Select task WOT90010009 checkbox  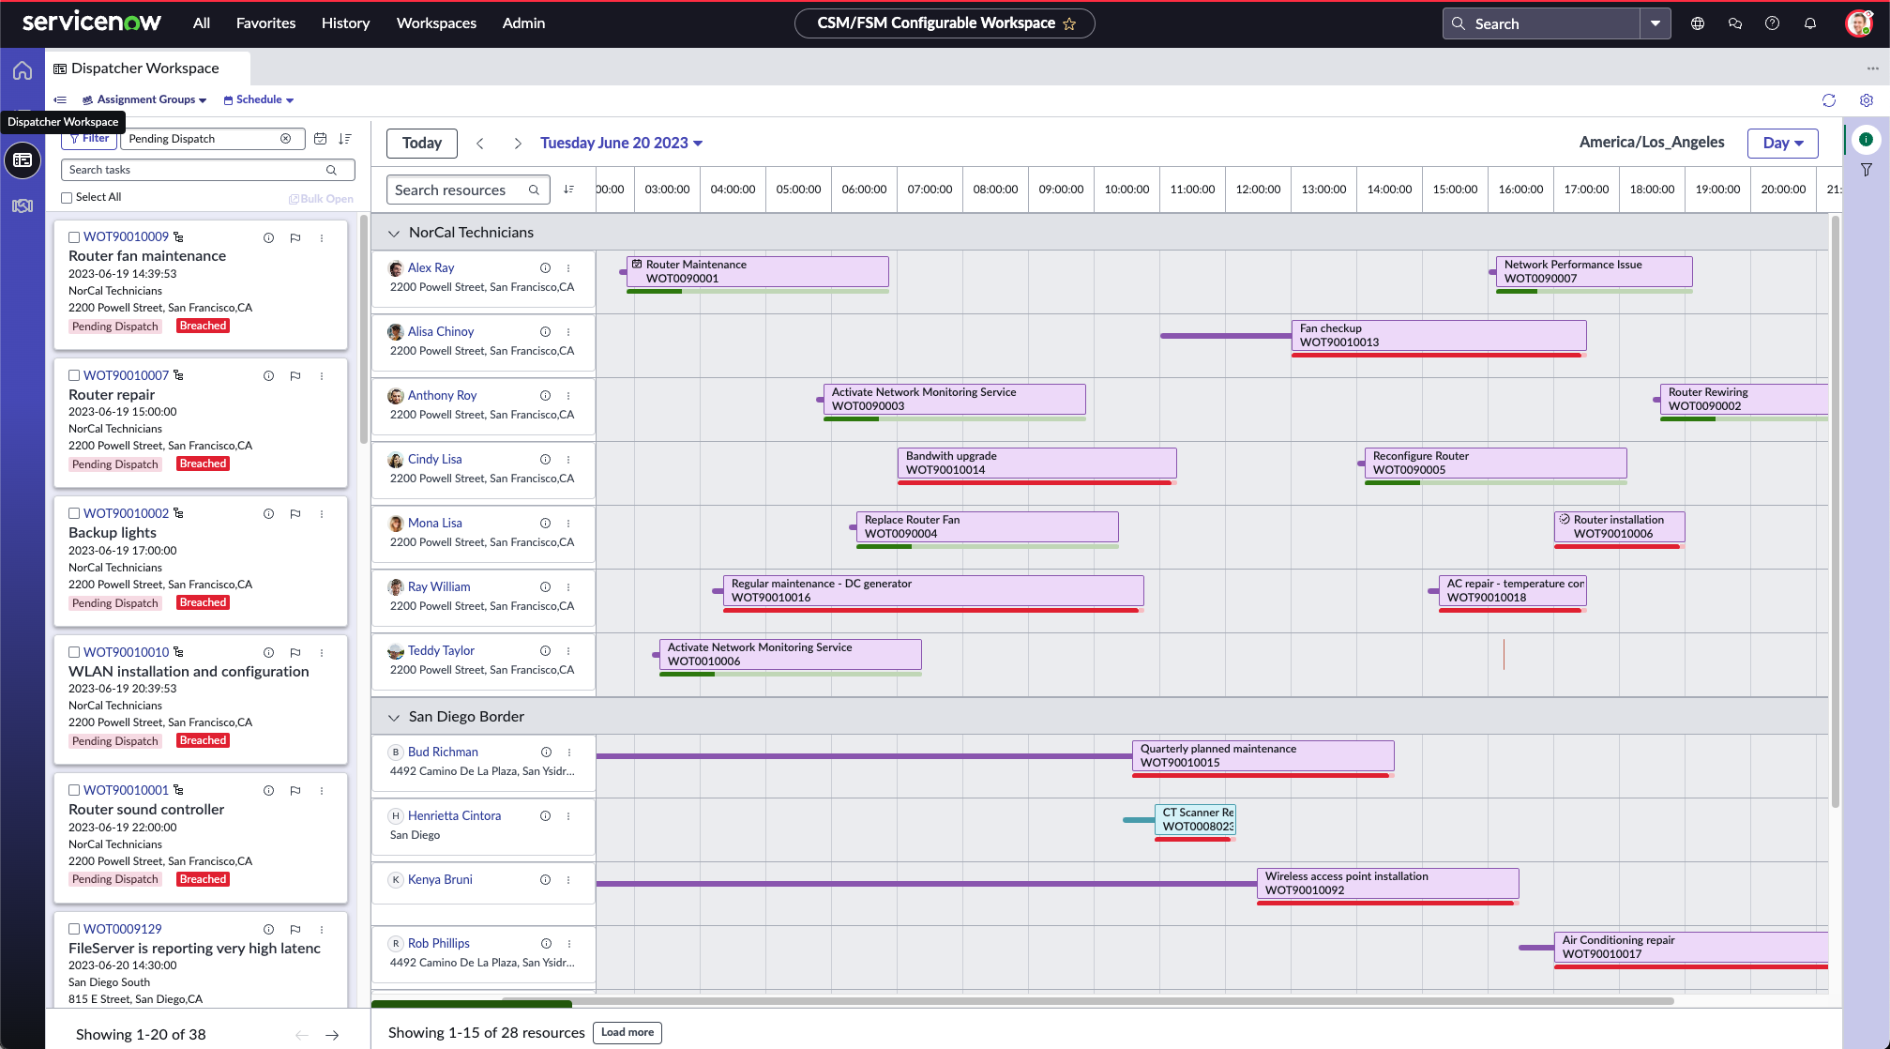pyautogui.click(x=74, y=237)
